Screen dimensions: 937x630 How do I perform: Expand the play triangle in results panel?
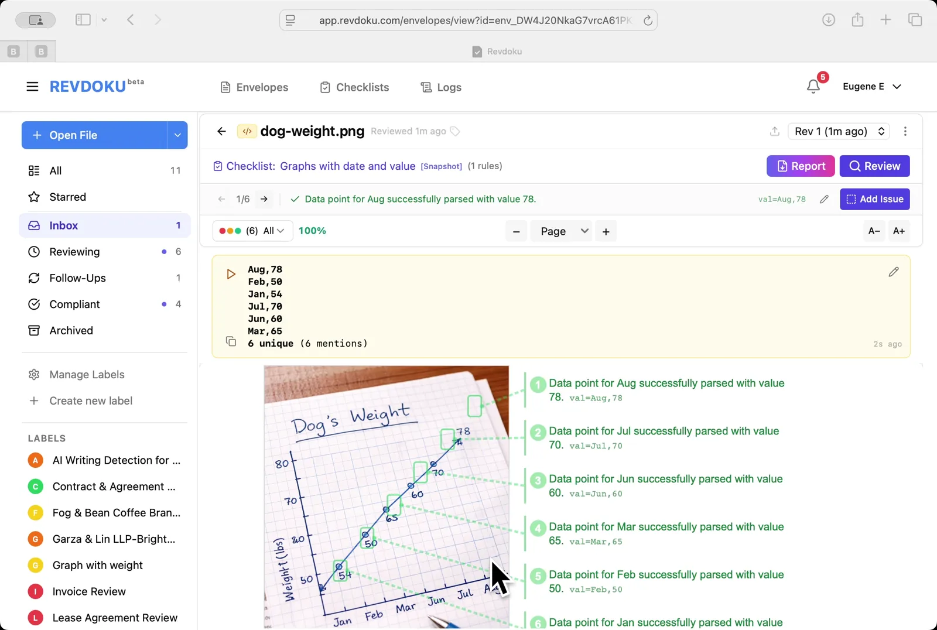(x=231, y=274)
